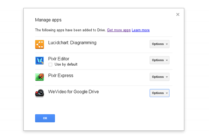Select the Pixlr Express app name
Viewport: 209px width, 139px height.
[x=61, y=76]
